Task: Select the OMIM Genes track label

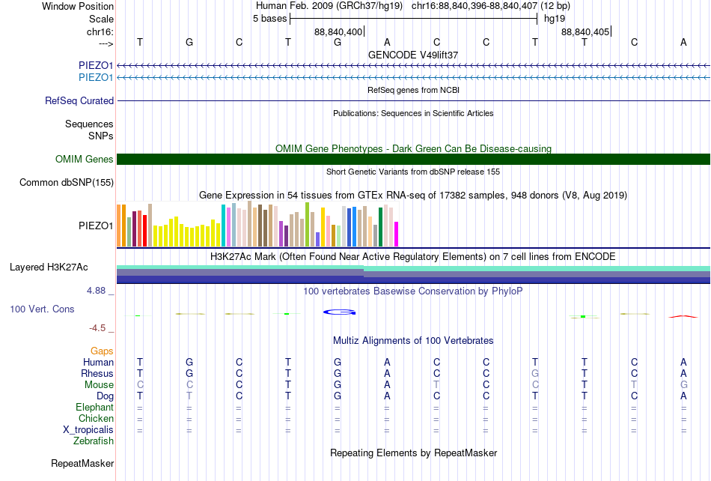Action: click(85, 160)
